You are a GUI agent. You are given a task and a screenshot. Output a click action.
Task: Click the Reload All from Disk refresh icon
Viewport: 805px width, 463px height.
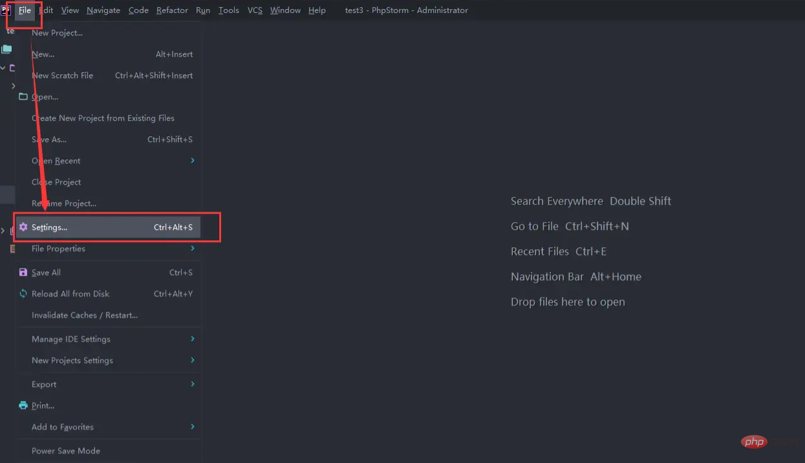24,293
